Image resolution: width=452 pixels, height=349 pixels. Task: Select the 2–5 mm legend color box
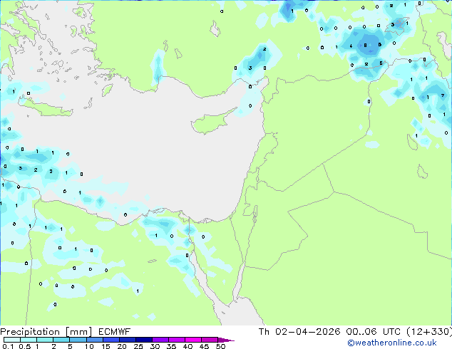pos(61,340)
